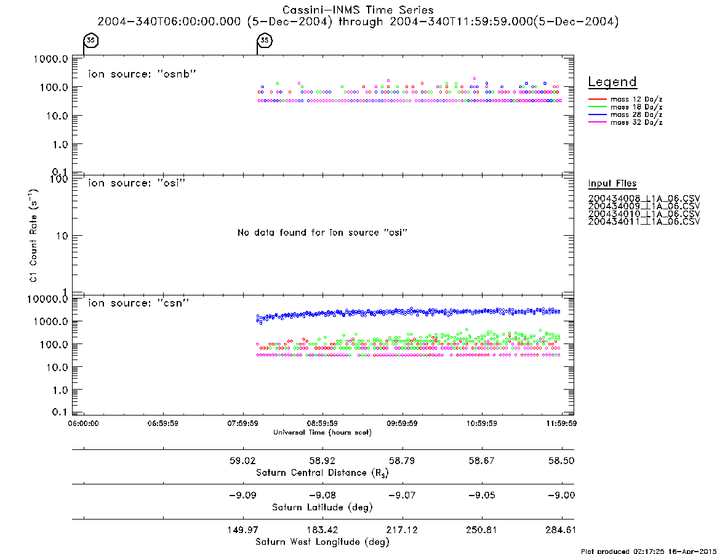Click the -9.09 latitude value
The width and height of the screenshot is (717, 554).
click(x=243, y=496)
